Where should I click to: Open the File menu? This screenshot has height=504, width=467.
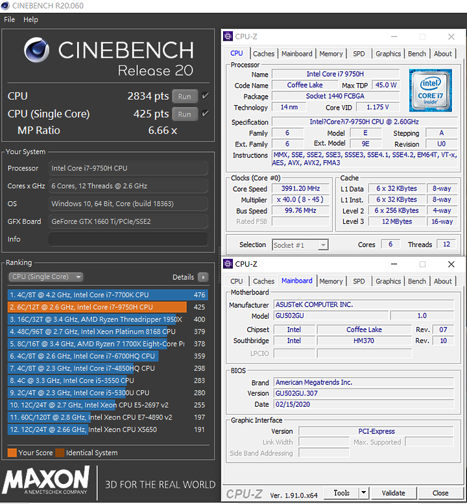coord(9,19)
